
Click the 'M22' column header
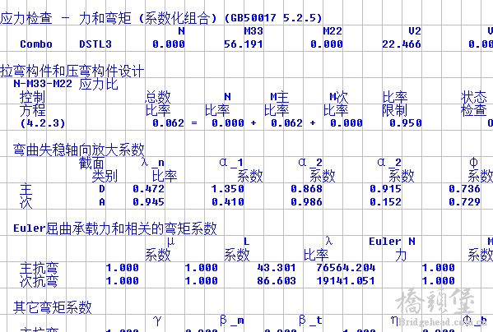pos(333,31)
